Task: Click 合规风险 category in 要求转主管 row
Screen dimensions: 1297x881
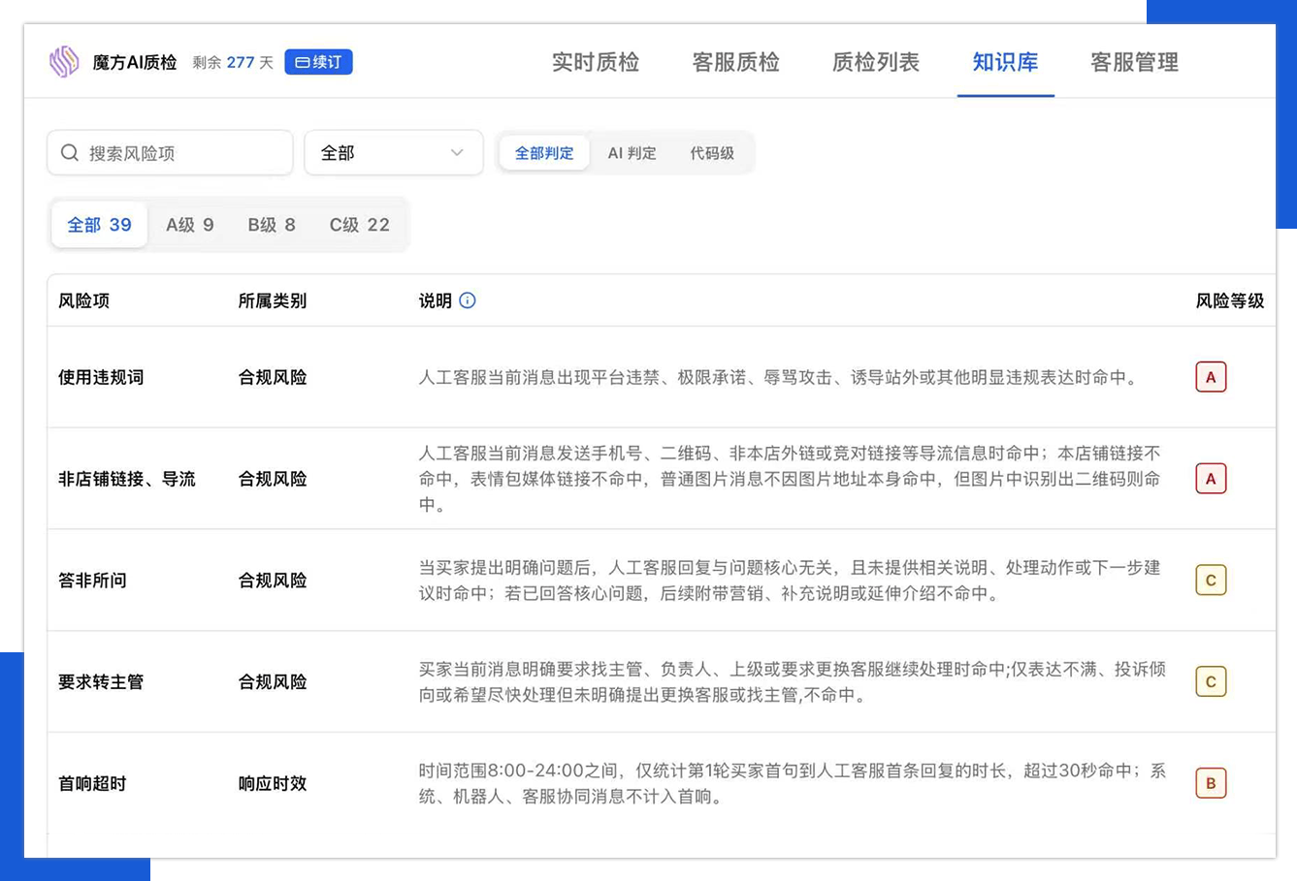Action: pos(273,681)
